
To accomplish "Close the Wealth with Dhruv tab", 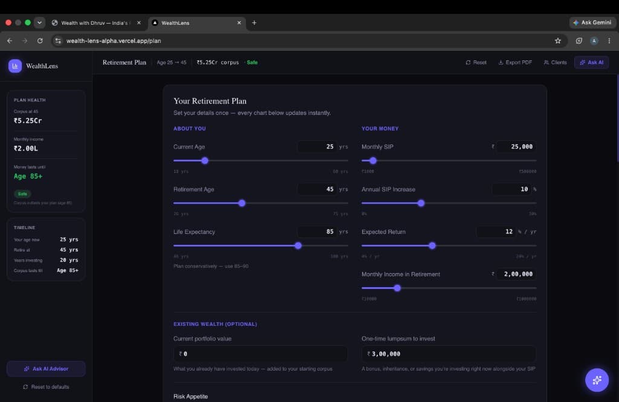I will tap(138, 23).
